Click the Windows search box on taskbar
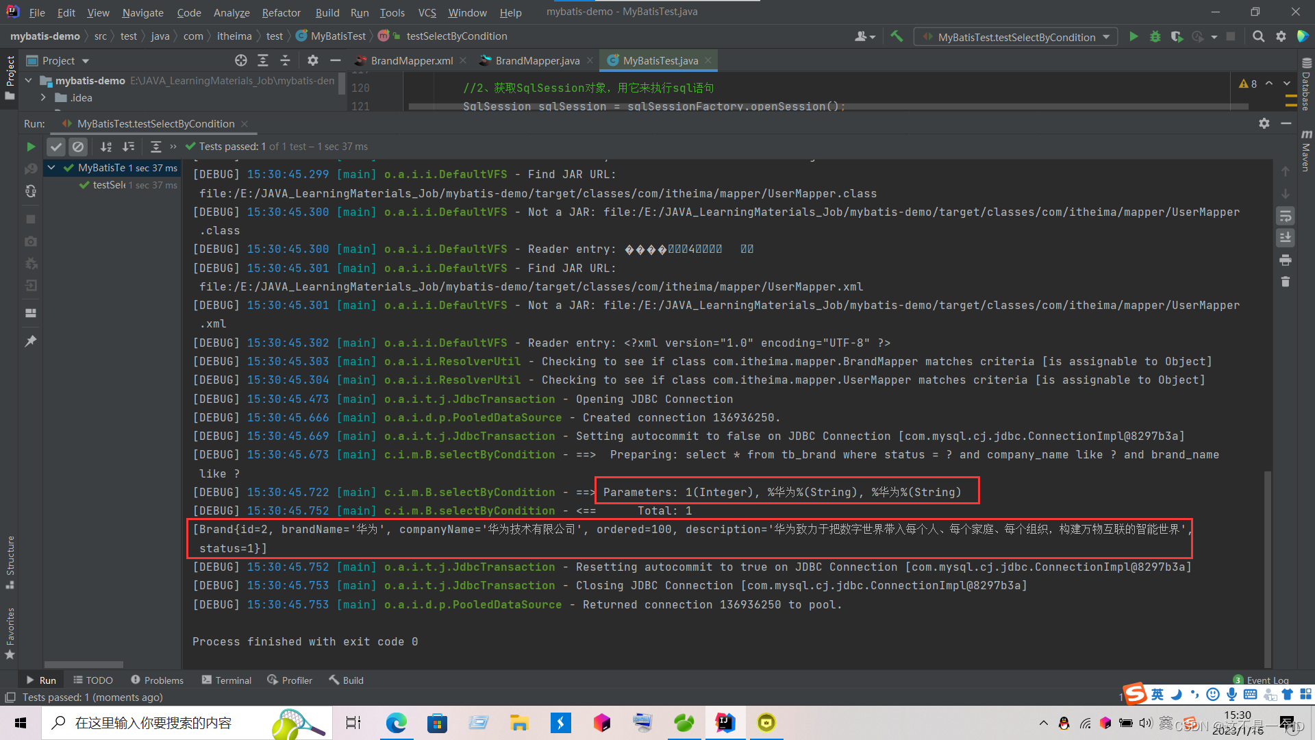The height and width of the screenshot is (740, 1315). 186,723
